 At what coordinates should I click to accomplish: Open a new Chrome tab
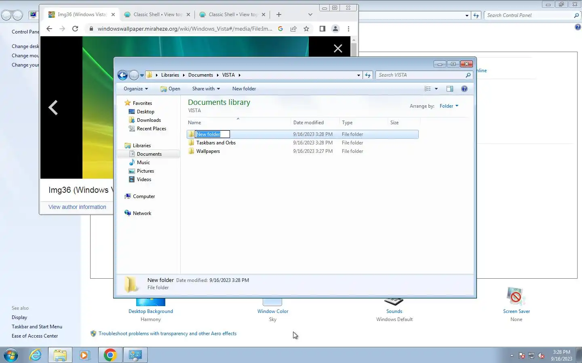coord(278,15)
